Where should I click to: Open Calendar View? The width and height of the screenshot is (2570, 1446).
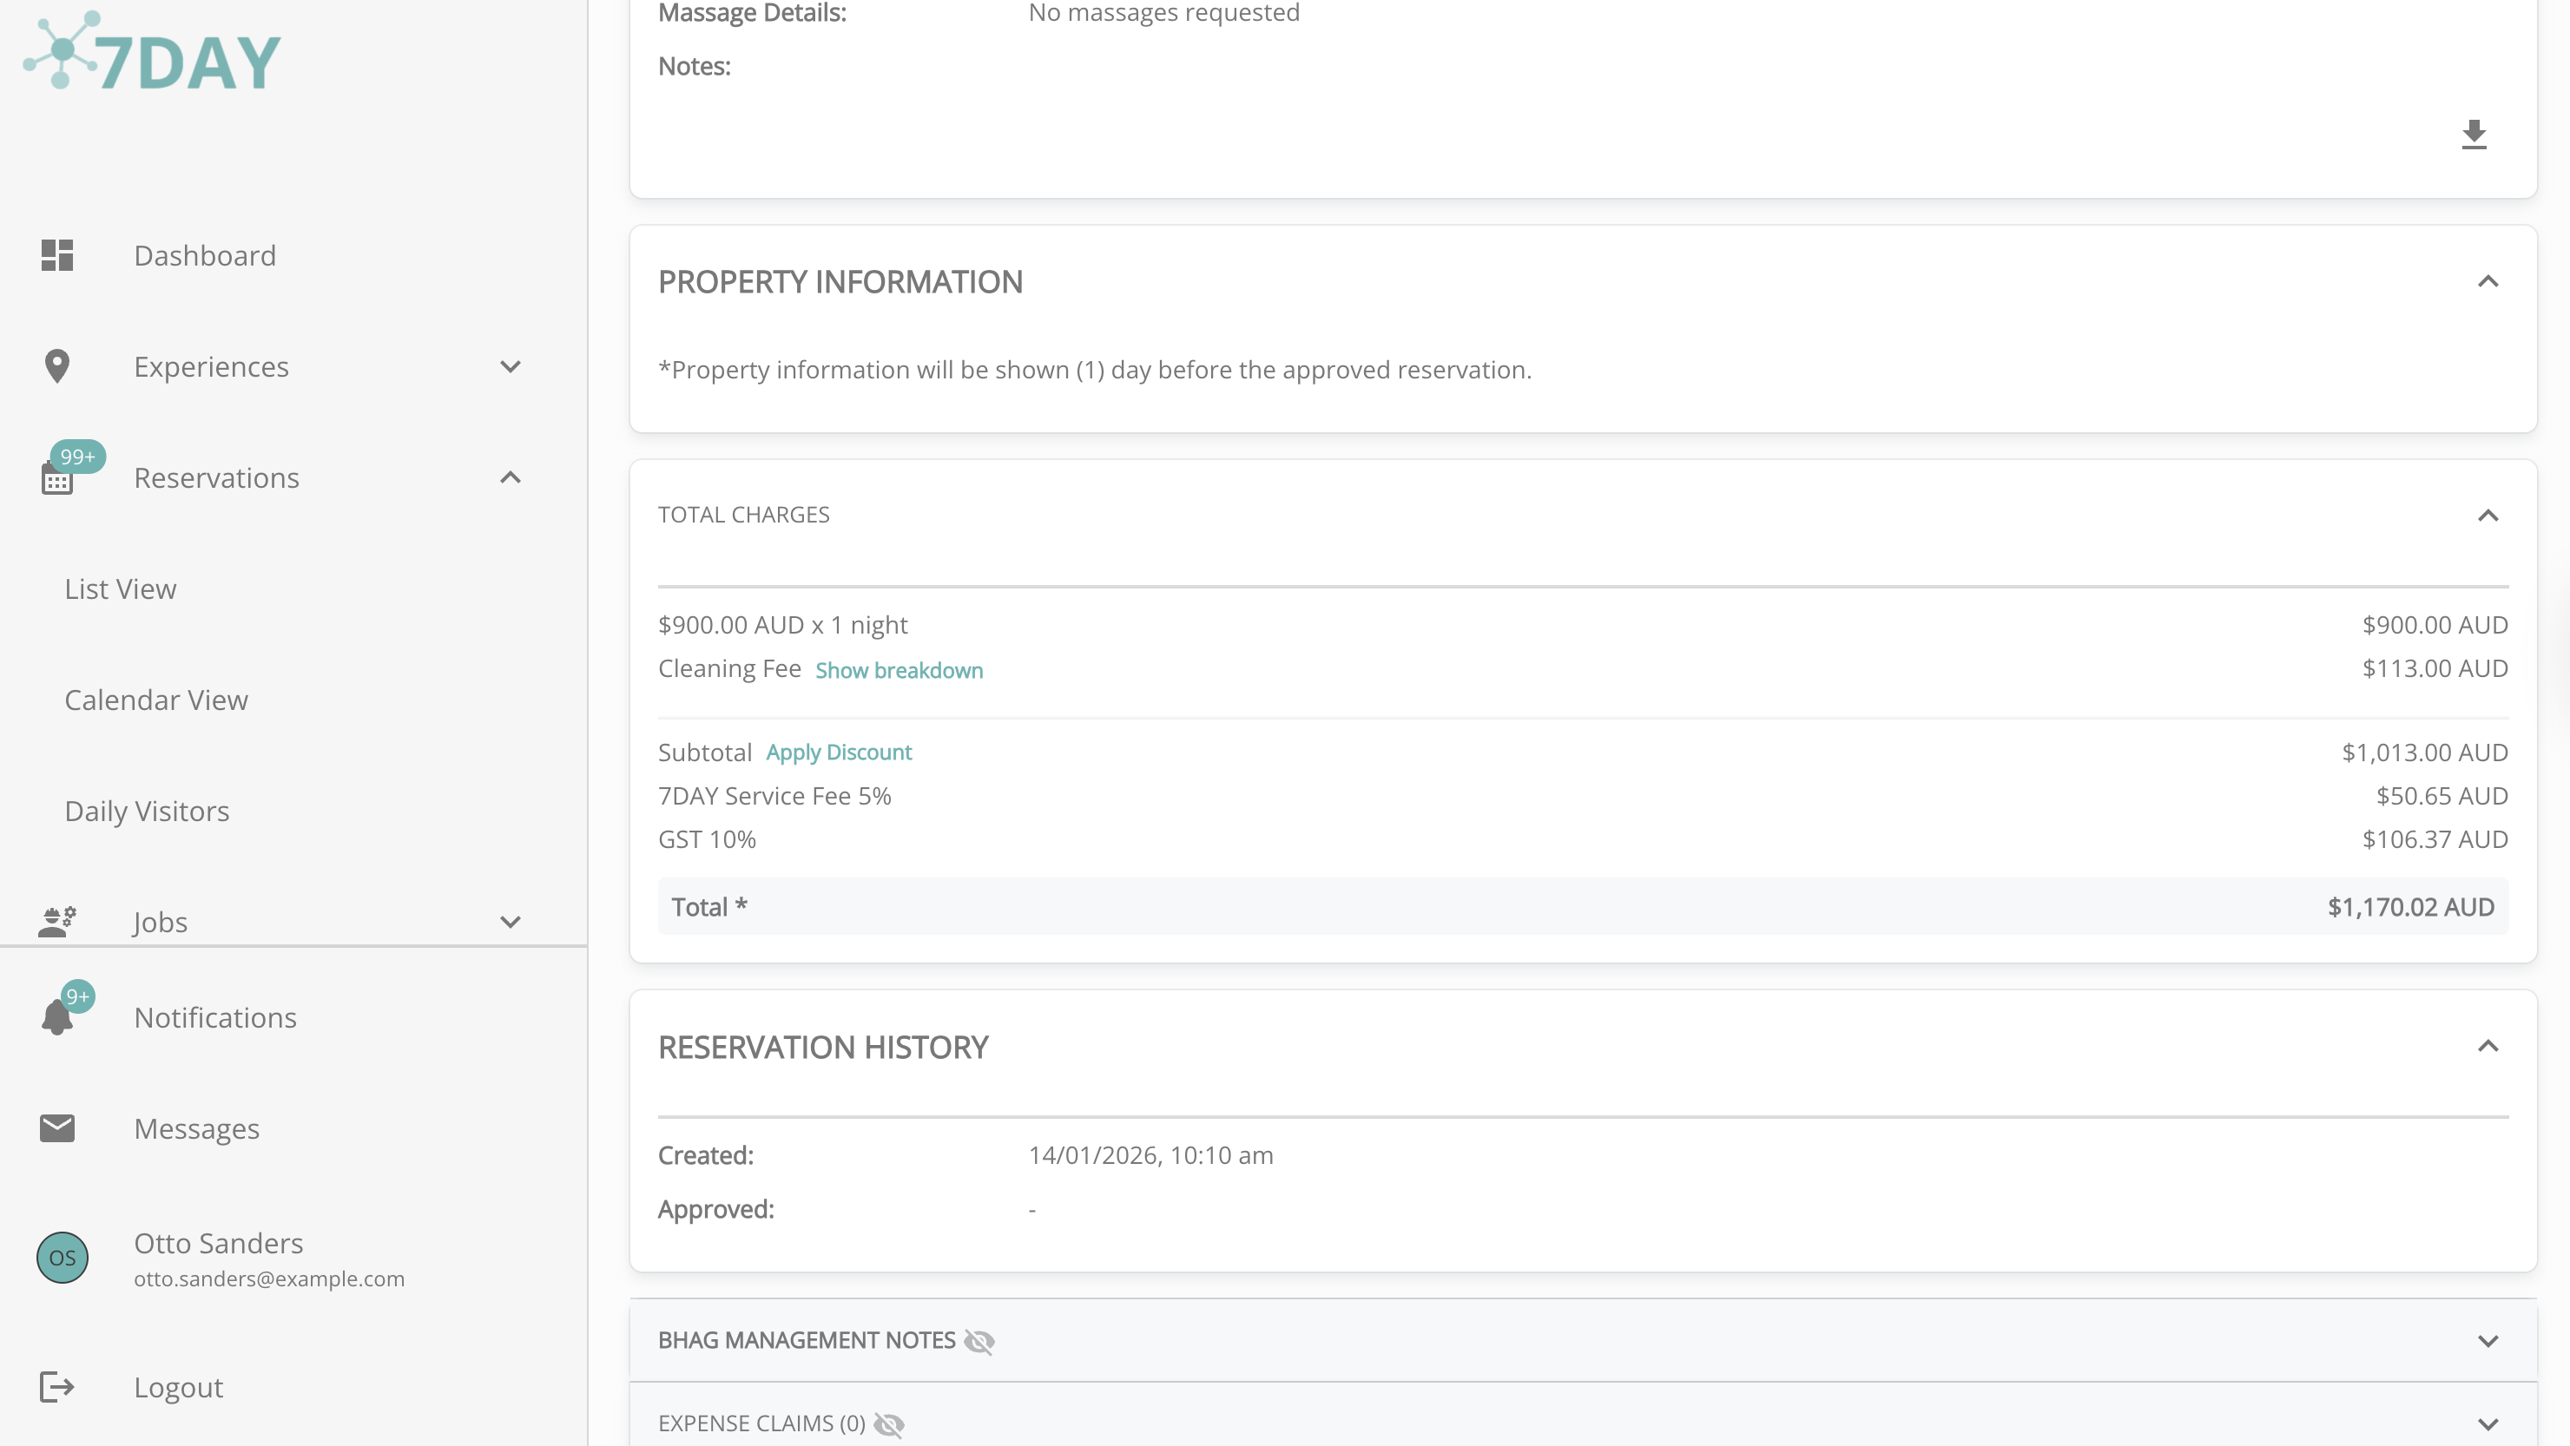pos(155,699)
